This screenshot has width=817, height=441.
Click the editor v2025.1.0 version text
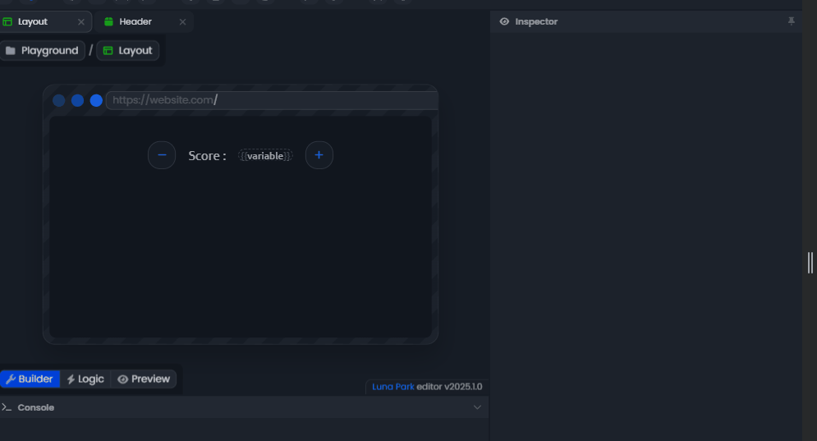pyautogui.click(x=449, y=387)
